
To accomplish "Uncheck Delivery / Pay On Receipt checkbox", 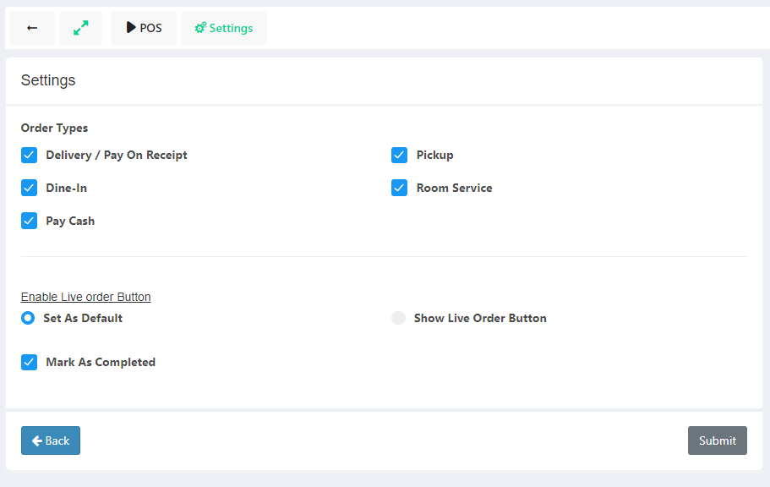I will [30, 156].
